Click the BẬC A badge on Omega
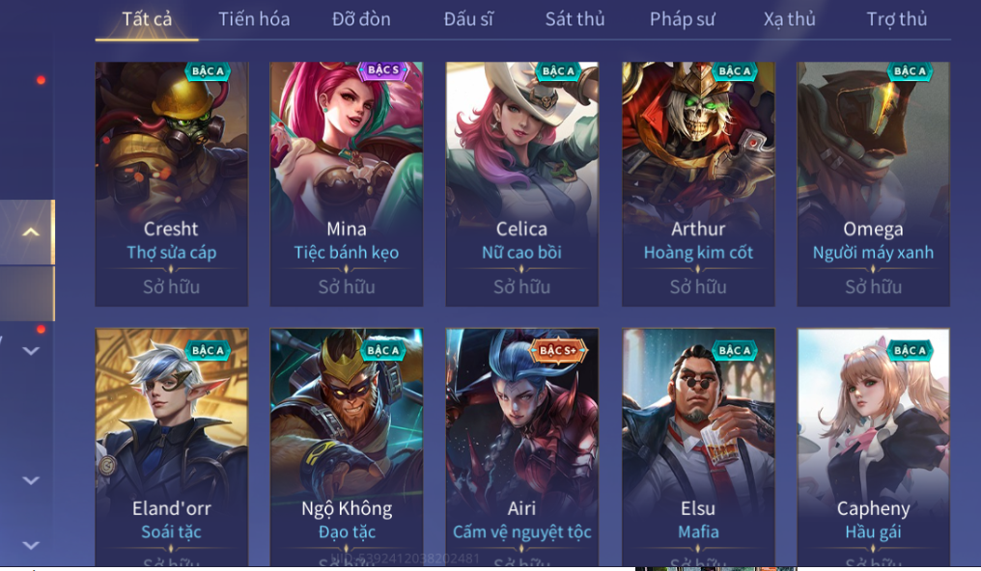Screen dimensions: 981x571 point(910,71)
